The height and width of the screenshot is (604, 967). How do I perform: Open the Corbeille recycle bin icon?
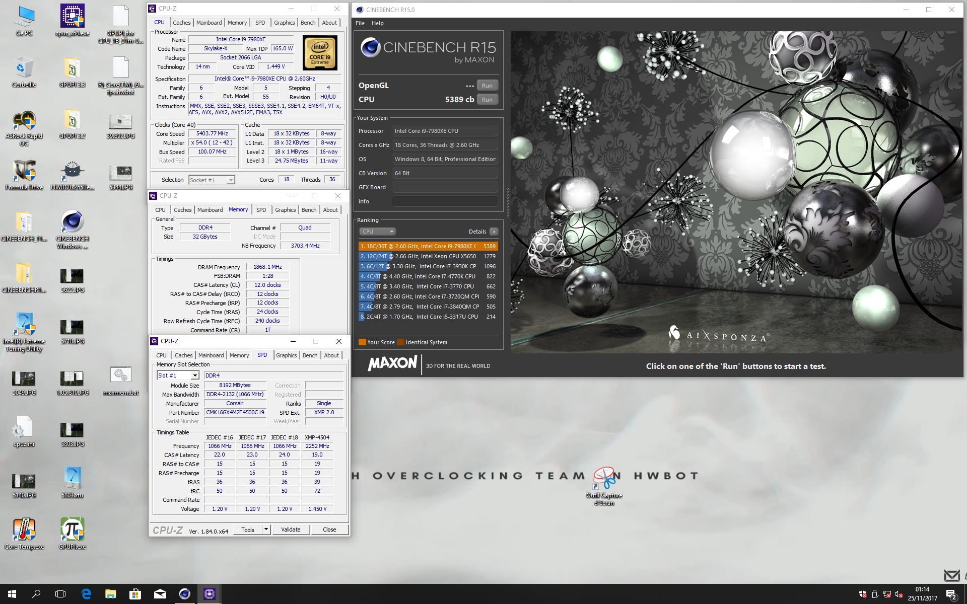pyautogui.click(x=24, y=72)
